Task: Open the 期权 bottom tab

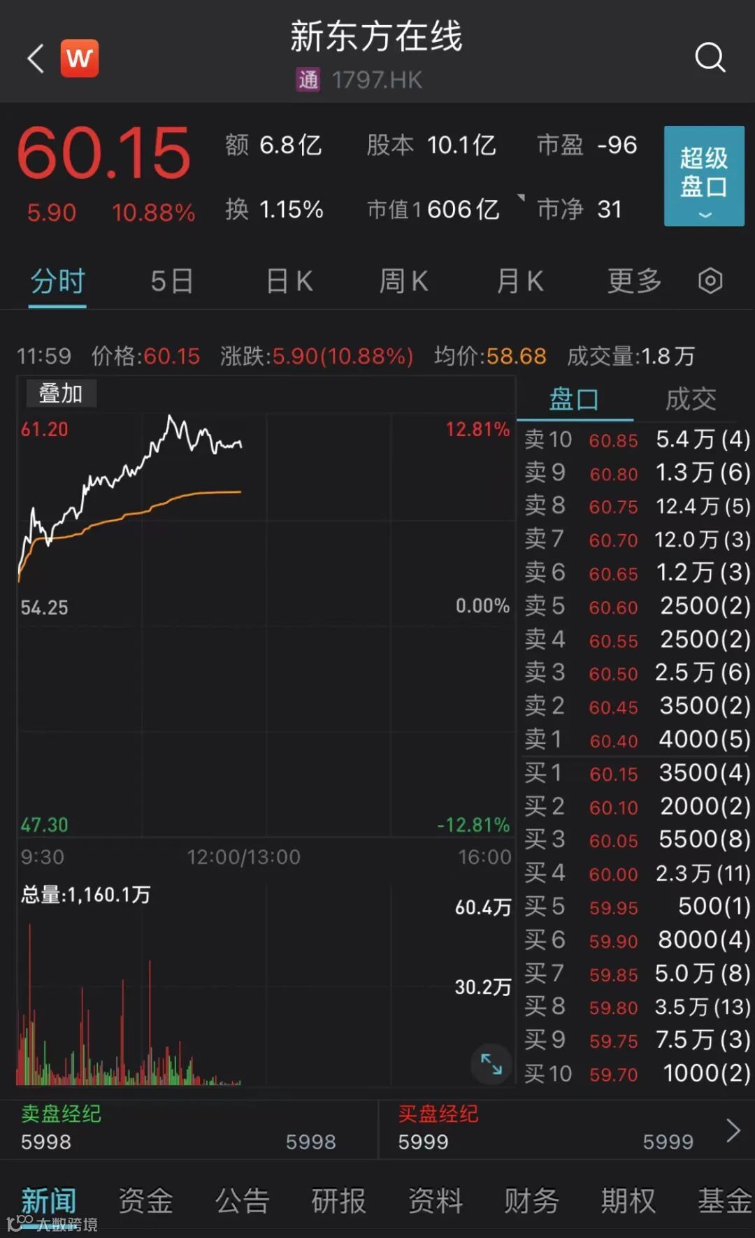Action: pos(628,1201)
